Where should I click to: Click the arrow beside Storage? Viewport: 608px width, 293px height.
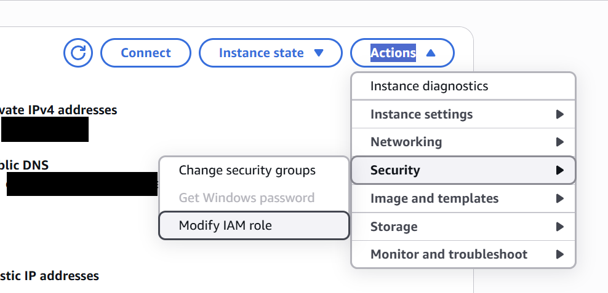(x=559, y=227)
